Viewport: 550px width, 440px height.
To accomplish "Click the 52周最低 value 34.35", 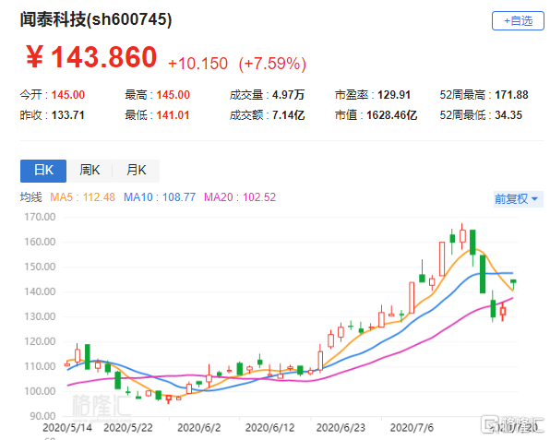I will tap(508, 115).
